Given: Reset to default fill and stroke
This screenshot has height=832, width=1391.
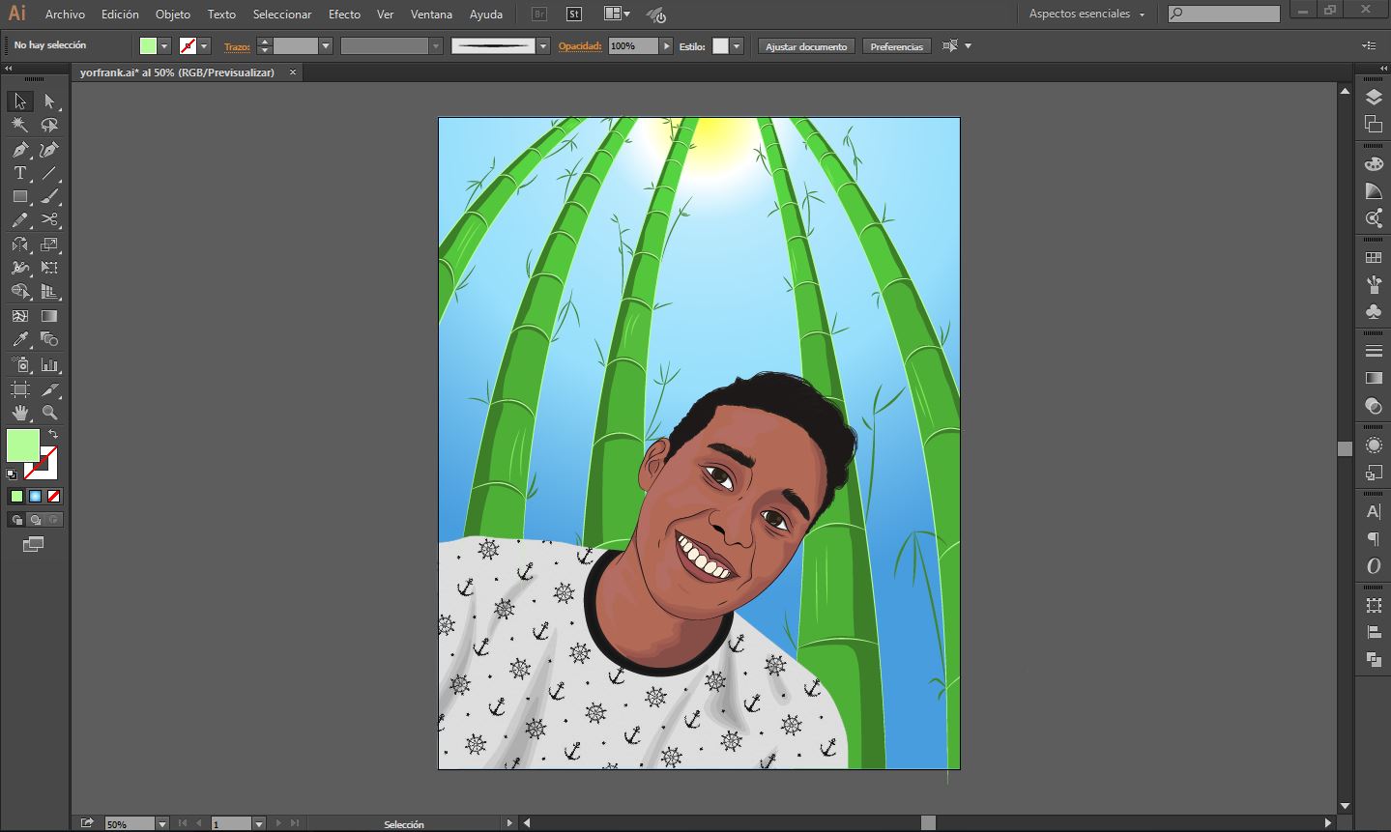Looking at the screenshot, I should (12, 474).
